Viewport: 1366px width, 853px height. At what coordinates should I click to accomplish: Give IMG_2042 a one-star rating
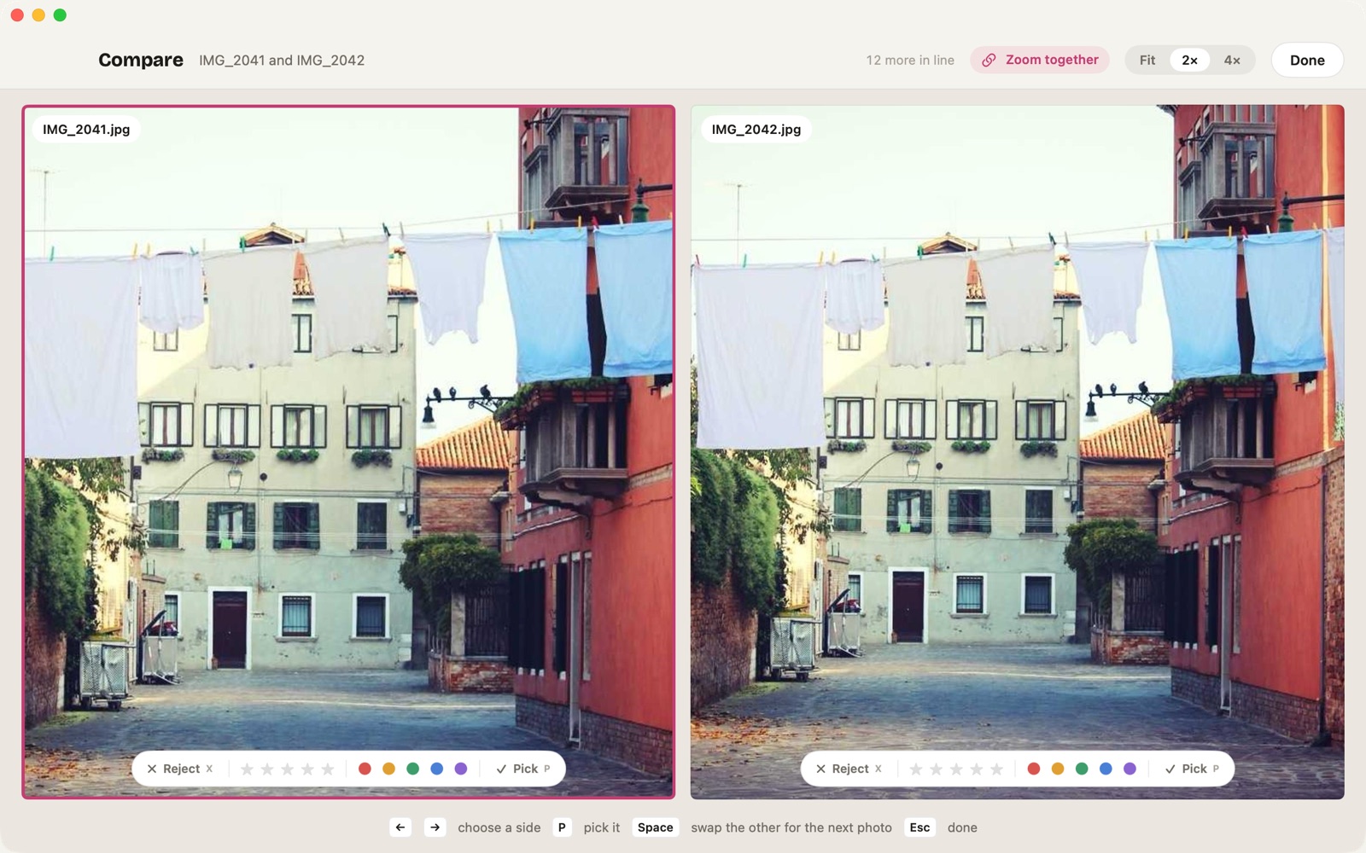[x=916, y=769]
